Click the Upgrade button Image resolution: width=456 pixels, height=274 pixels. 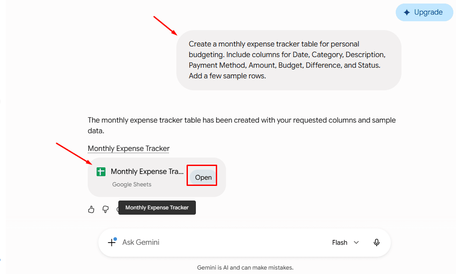click(424, 12)
